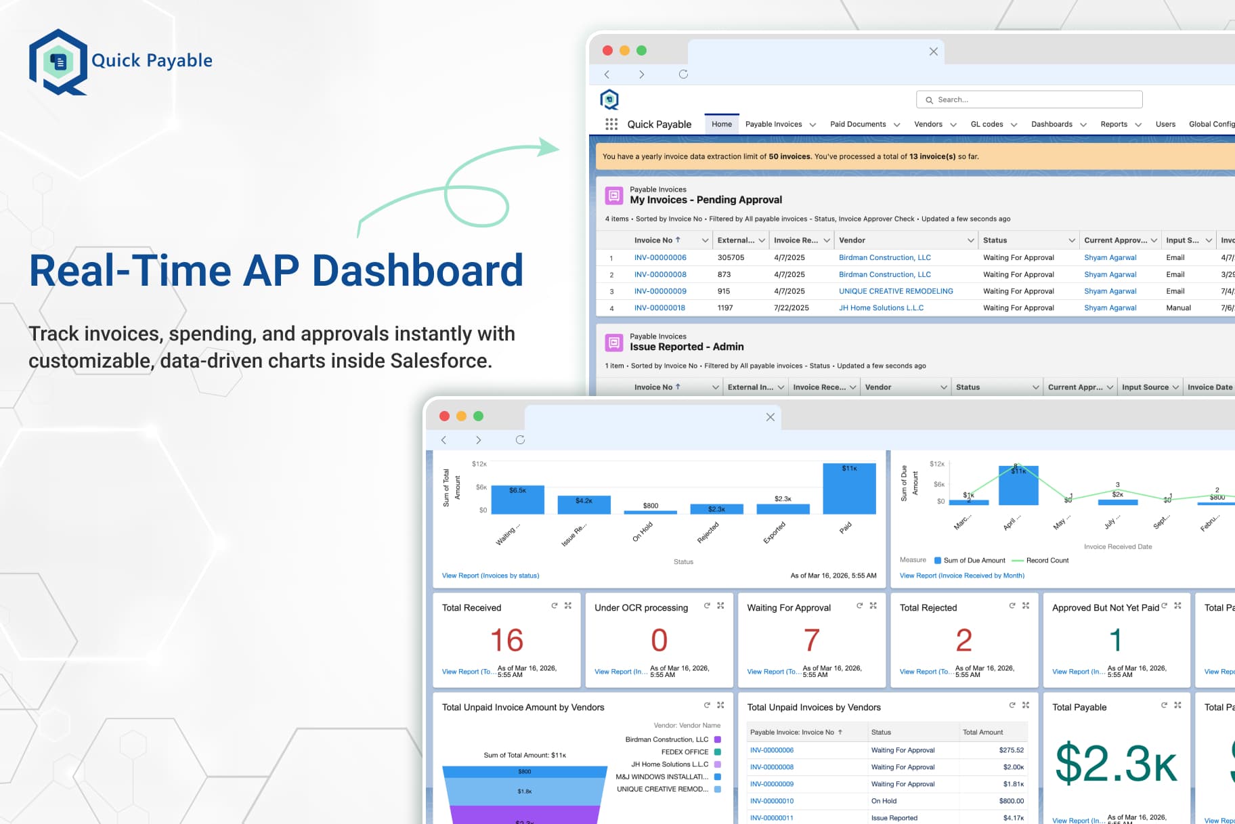Refresh the Total Payable widget
The height and width of the screenshot is (824, 1235).
click(1165, 706)
